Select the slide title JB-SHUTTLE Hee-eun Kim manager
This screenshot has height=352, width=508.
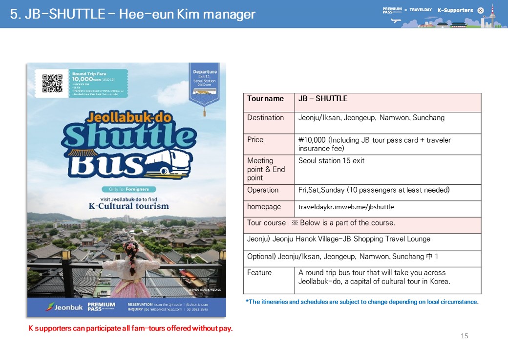tap(132, 14)
